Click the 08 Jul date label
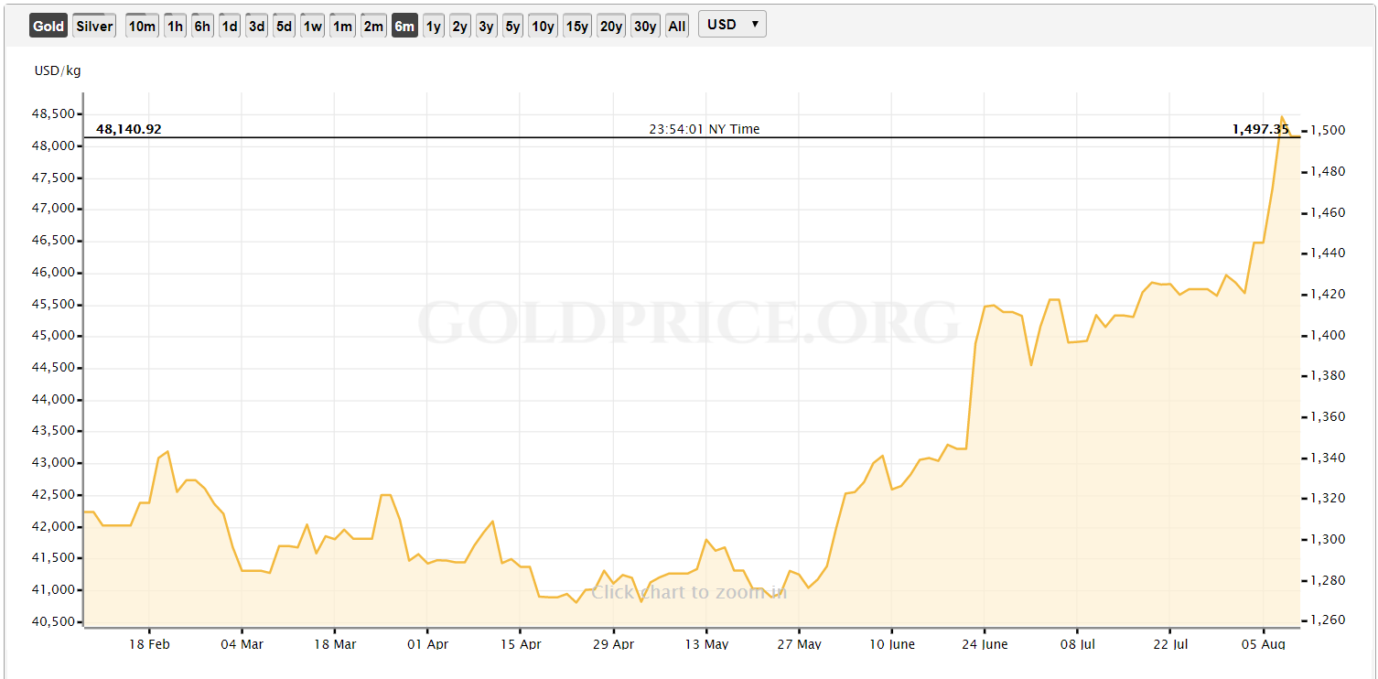1378x679 pixels. click(x=1078, y=644)
